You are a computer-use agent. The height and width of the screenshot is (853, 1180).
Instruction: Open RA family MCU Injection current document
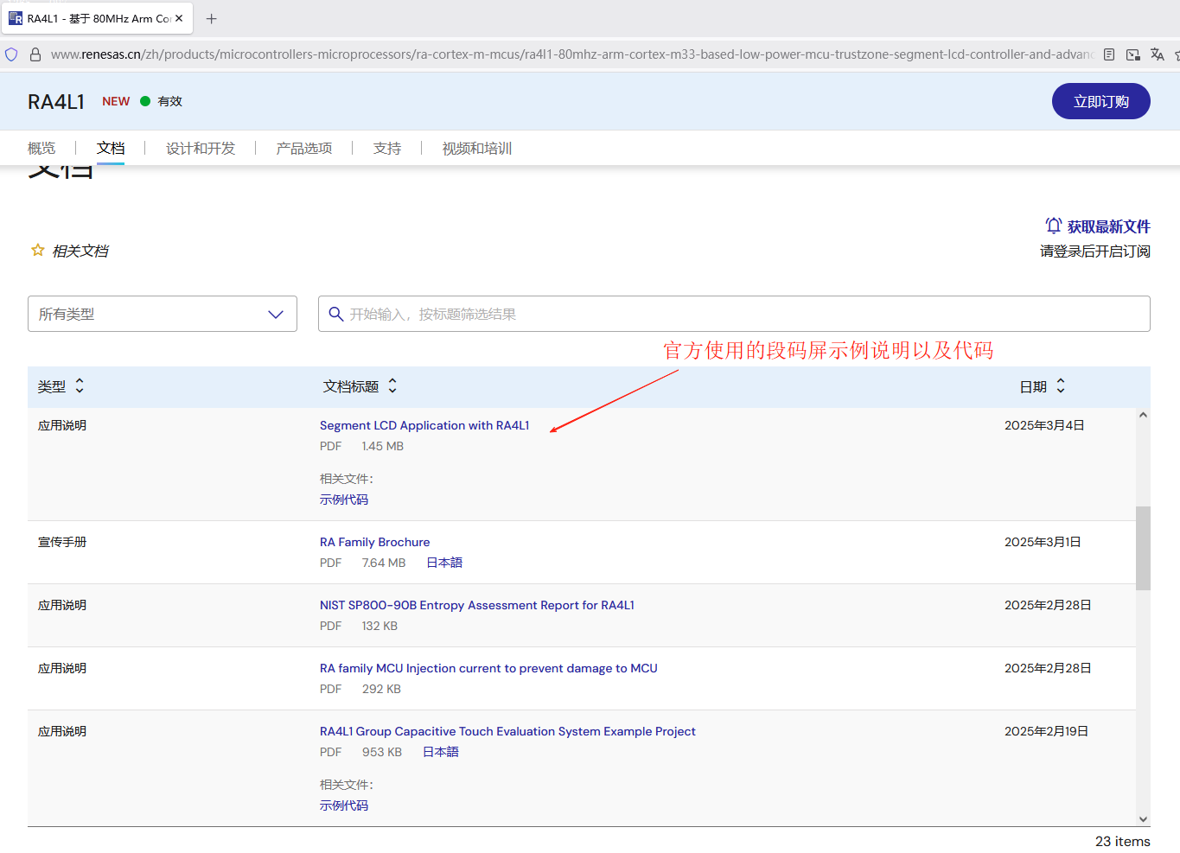click(x=488, y=668)
